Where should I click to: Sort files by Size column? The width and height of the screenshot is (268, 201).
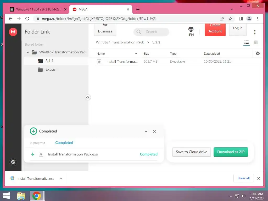(147, 53)
